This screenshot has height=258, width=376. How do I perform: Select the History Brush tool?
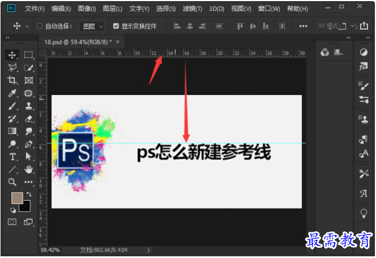tap(12, 119)
